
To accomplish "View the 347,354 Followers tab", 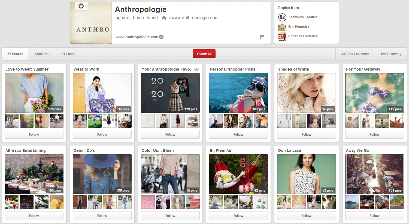I will [355, 54].
